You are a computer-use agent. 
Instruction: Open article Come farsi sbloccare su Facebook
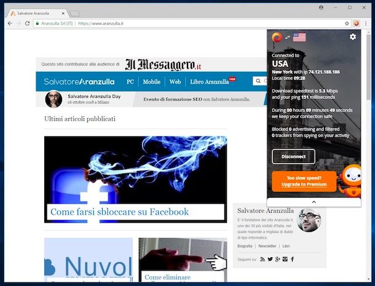(120, 212)
